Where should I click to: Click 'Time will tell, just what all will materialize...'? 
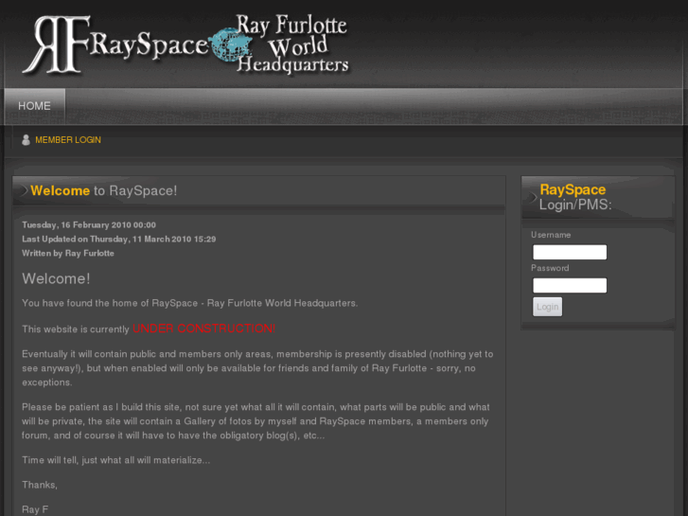[x=116, y=460]
